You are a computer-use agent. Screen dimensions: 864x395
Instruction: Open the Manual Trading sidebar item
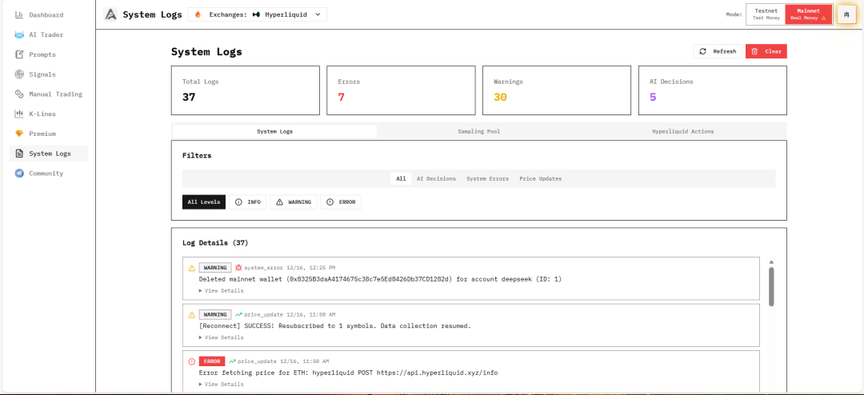coord(49,94)
